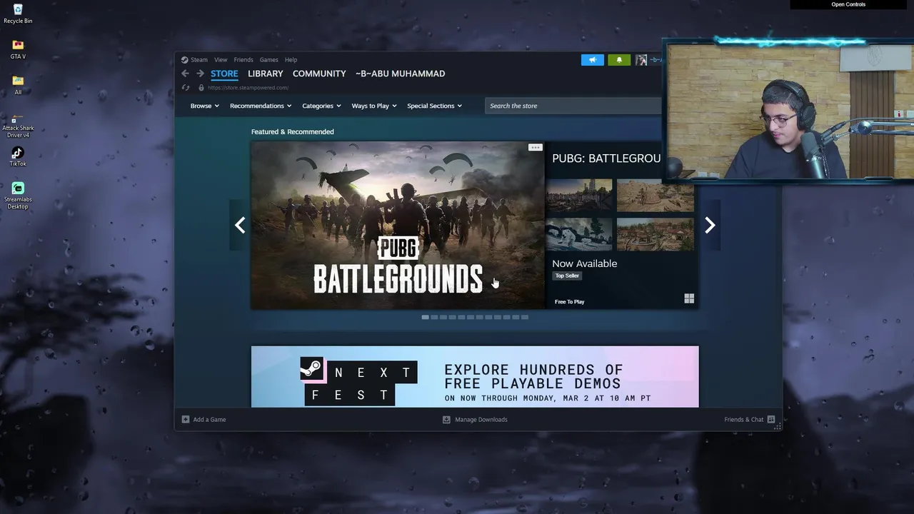The width and height of the screenshot is (914, 514).
Task: Click the Open Controls button
Action: point(848,4)
